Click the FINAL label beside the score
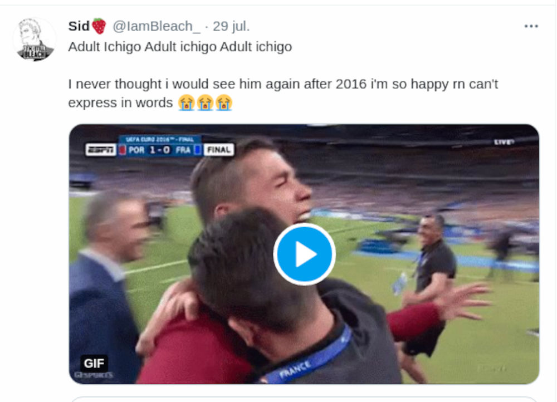Screen dimensions: 557x402 pos(218,150)
